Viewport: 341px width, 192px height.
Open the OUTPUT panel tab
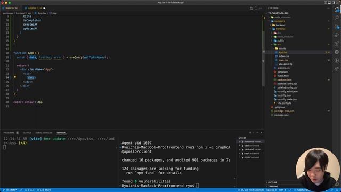27,133
